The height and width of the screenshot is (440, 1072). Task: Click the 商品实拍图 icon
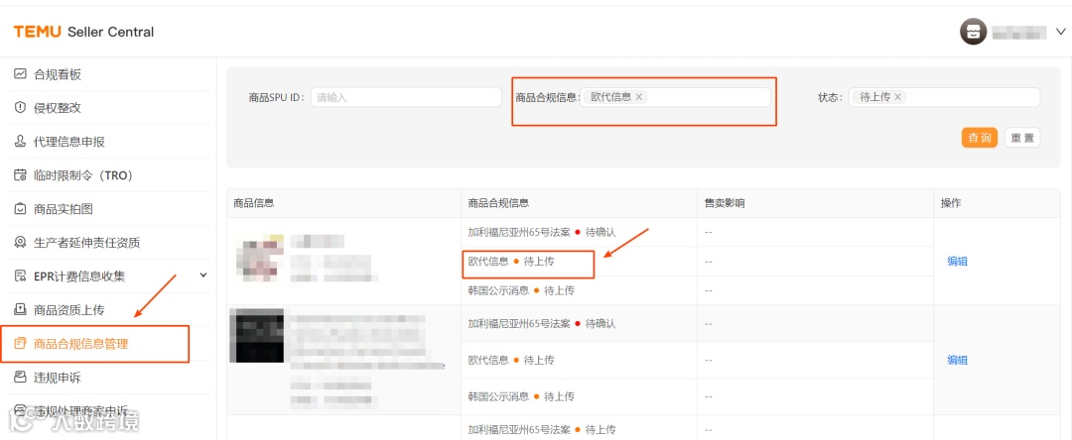coord(20,209)
